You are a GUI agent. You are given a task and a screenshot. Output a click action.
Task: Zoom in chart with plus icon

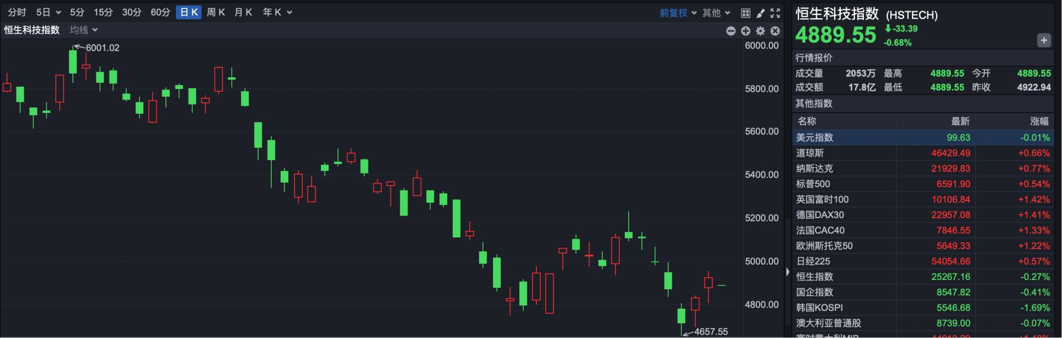[745, 31]
